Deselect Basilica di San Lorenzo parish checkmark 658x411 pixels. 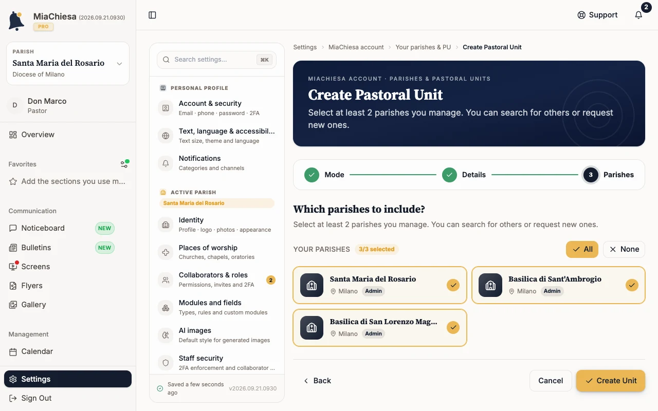click(453, 327)
